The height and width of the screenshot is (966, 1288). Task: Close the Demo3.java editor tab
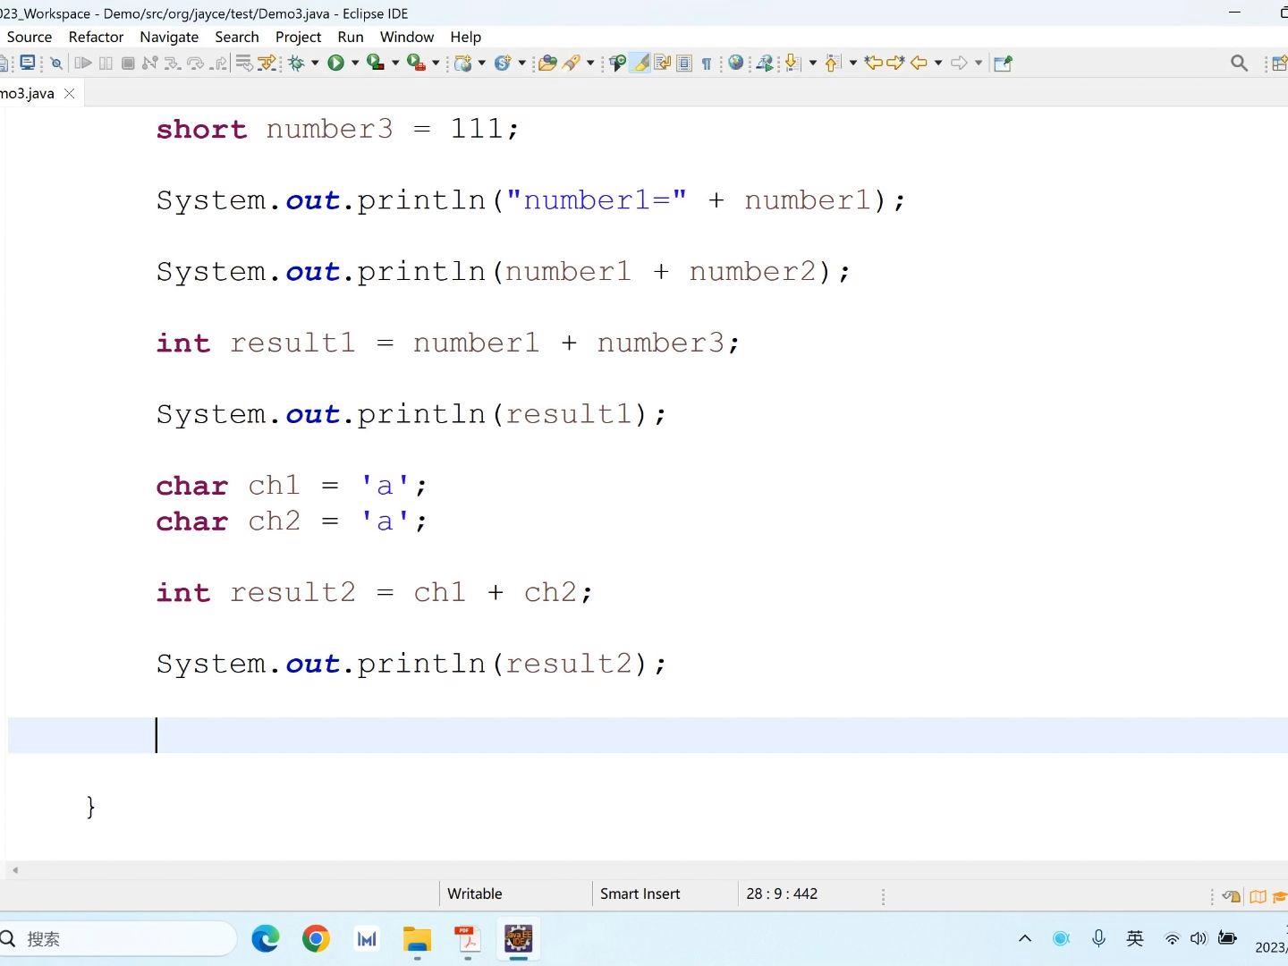[x=69, y=93]
